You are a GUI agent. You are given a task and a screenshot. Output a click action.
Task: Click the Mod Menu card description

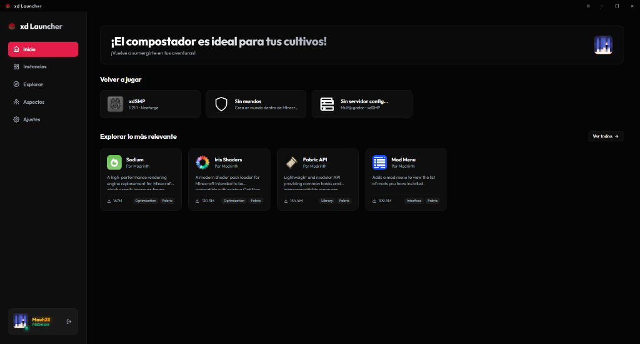(404, 181)
